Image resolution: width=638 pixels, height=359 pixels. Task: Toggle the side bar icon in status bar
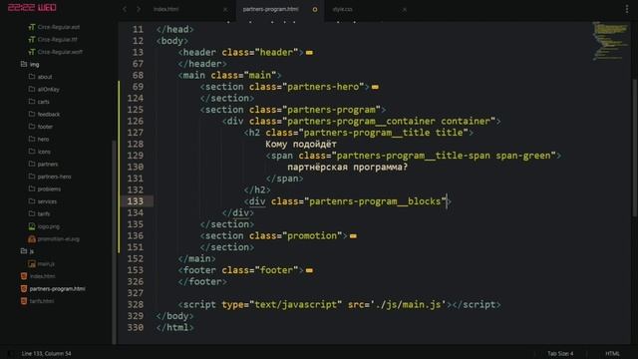tap(10, 353)
